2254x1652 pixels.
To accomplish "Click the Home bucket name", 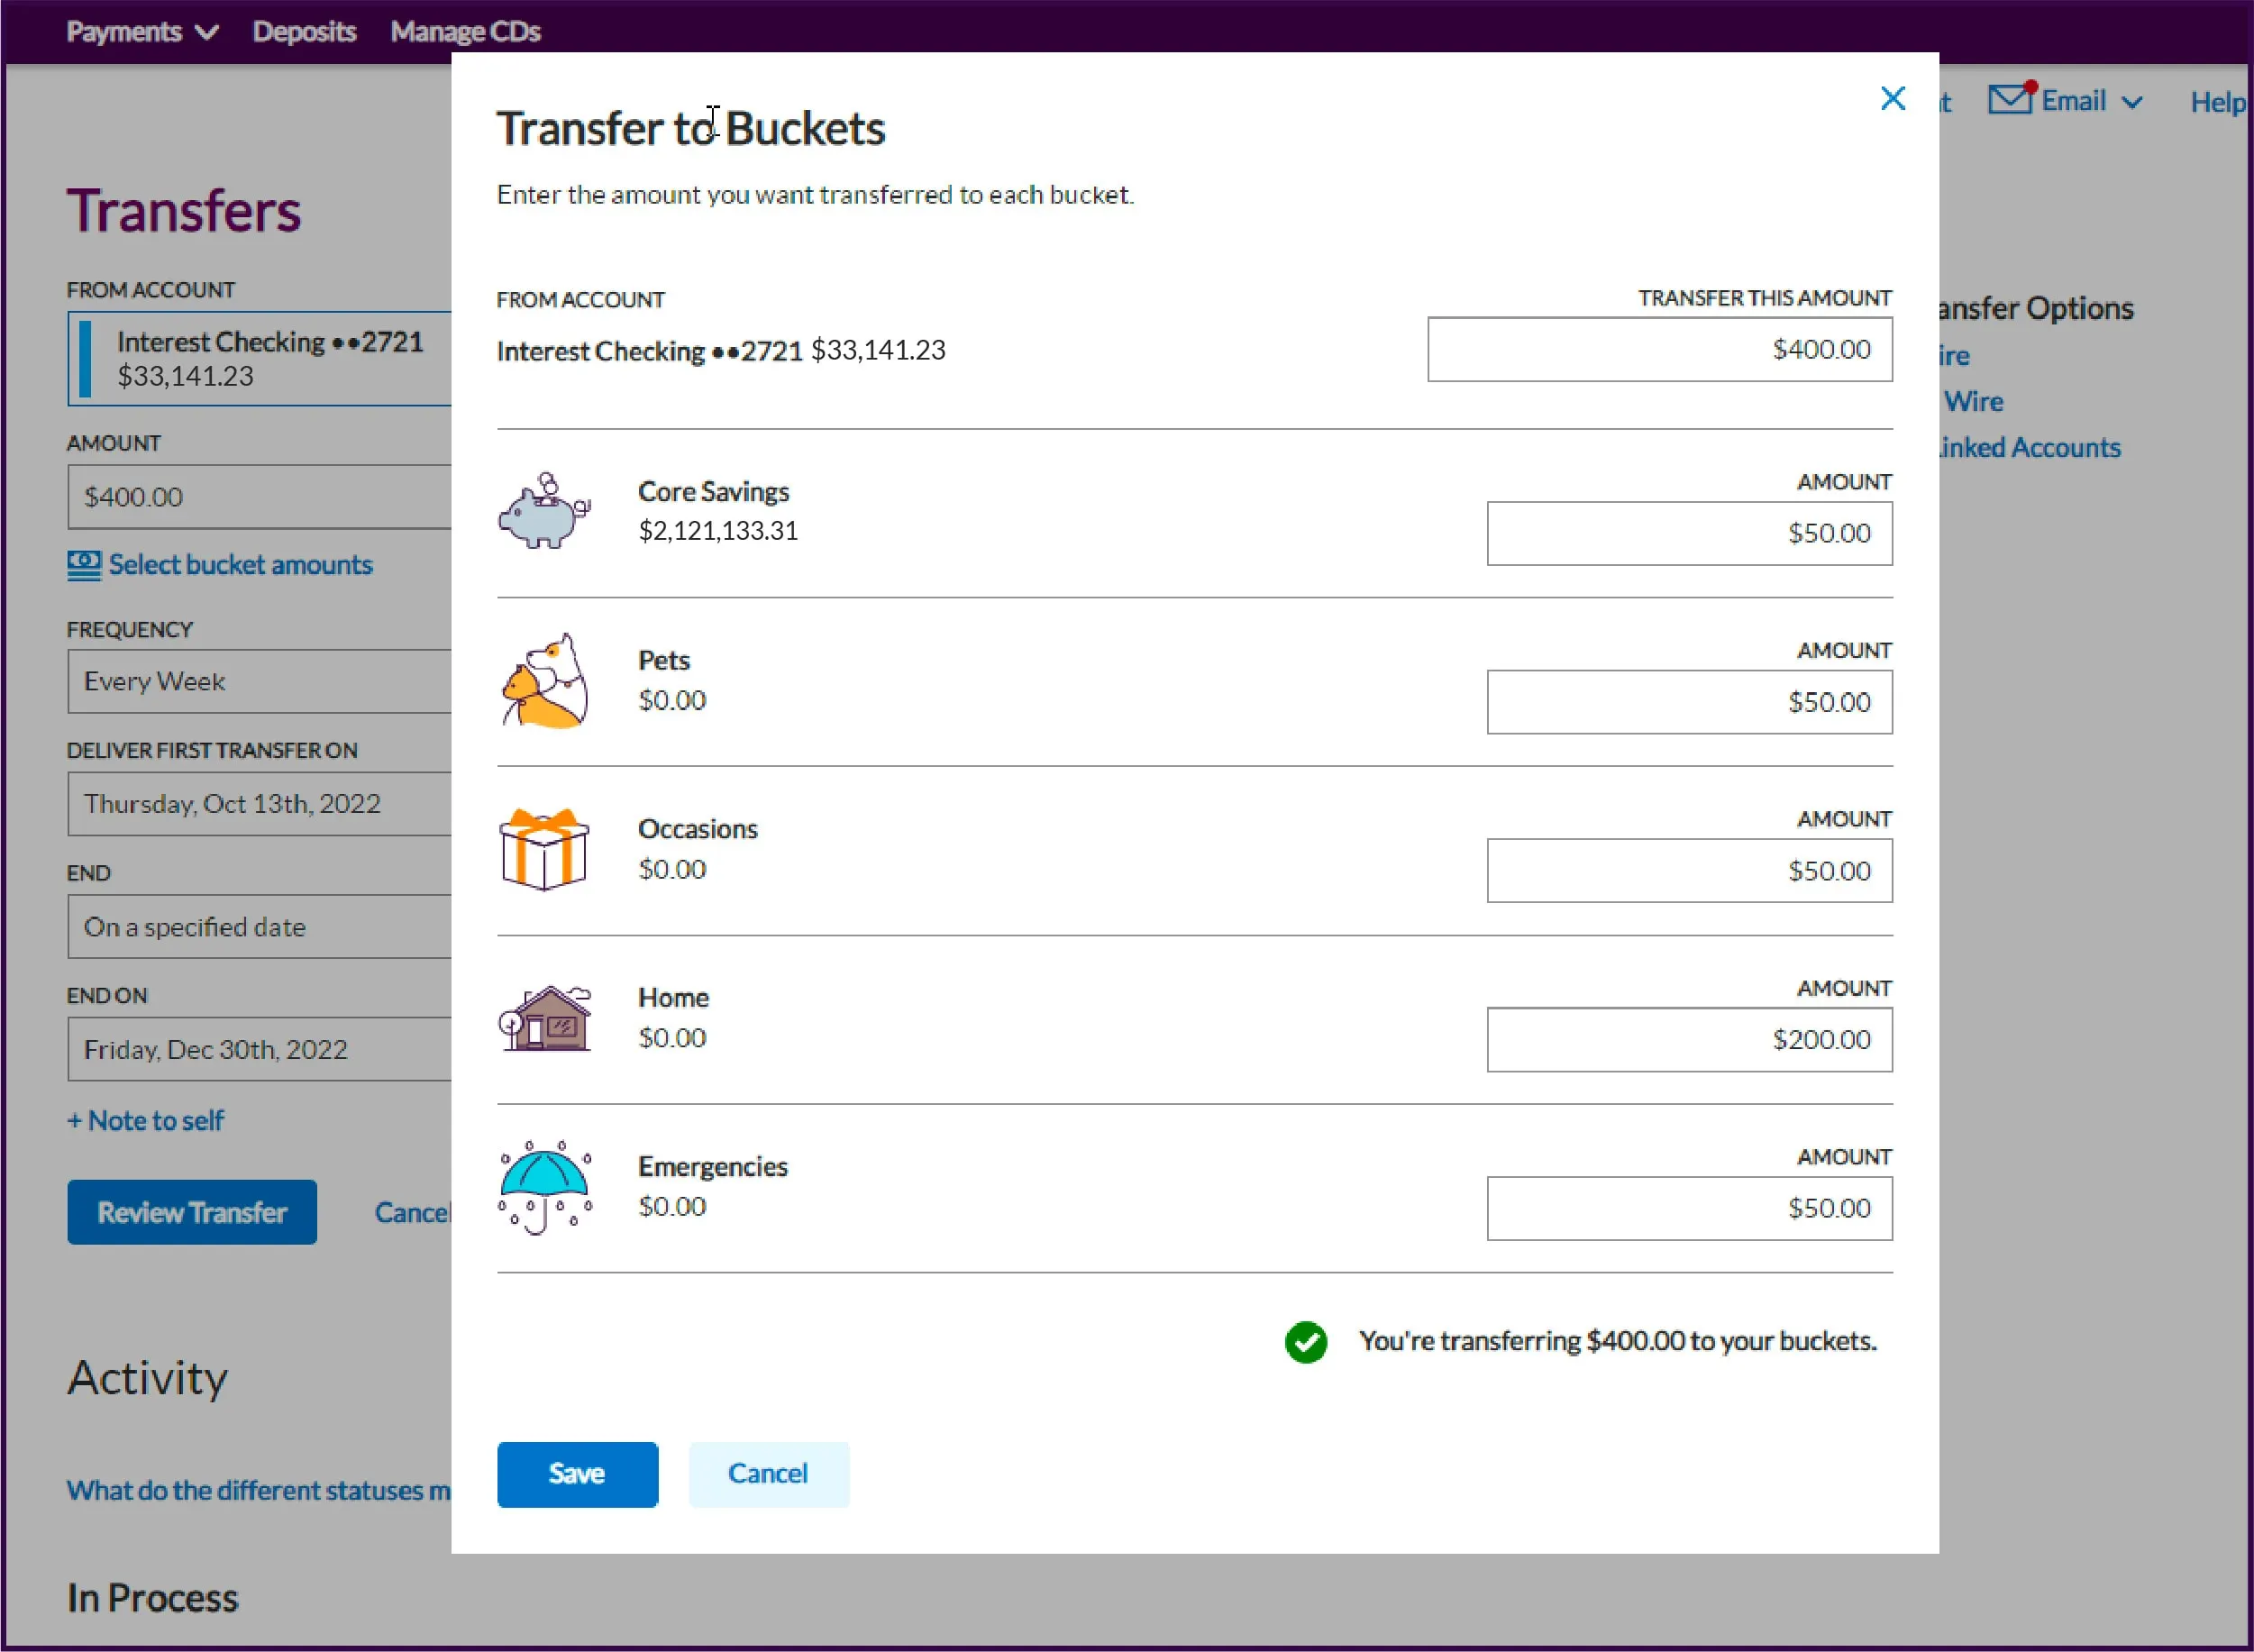I will [x=673, y=998].
